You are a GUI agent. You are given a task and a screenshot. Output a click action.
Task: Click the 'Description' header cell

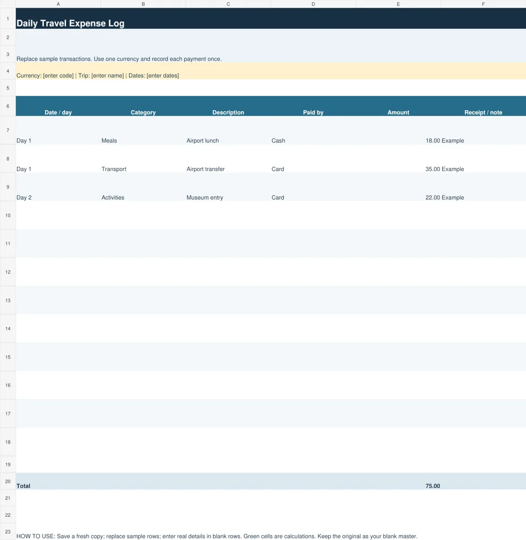[x=228, y=106]
